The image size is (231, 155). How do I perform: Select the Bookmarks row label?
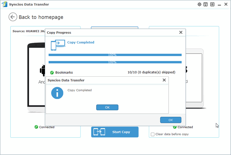[x=64, y=73]
